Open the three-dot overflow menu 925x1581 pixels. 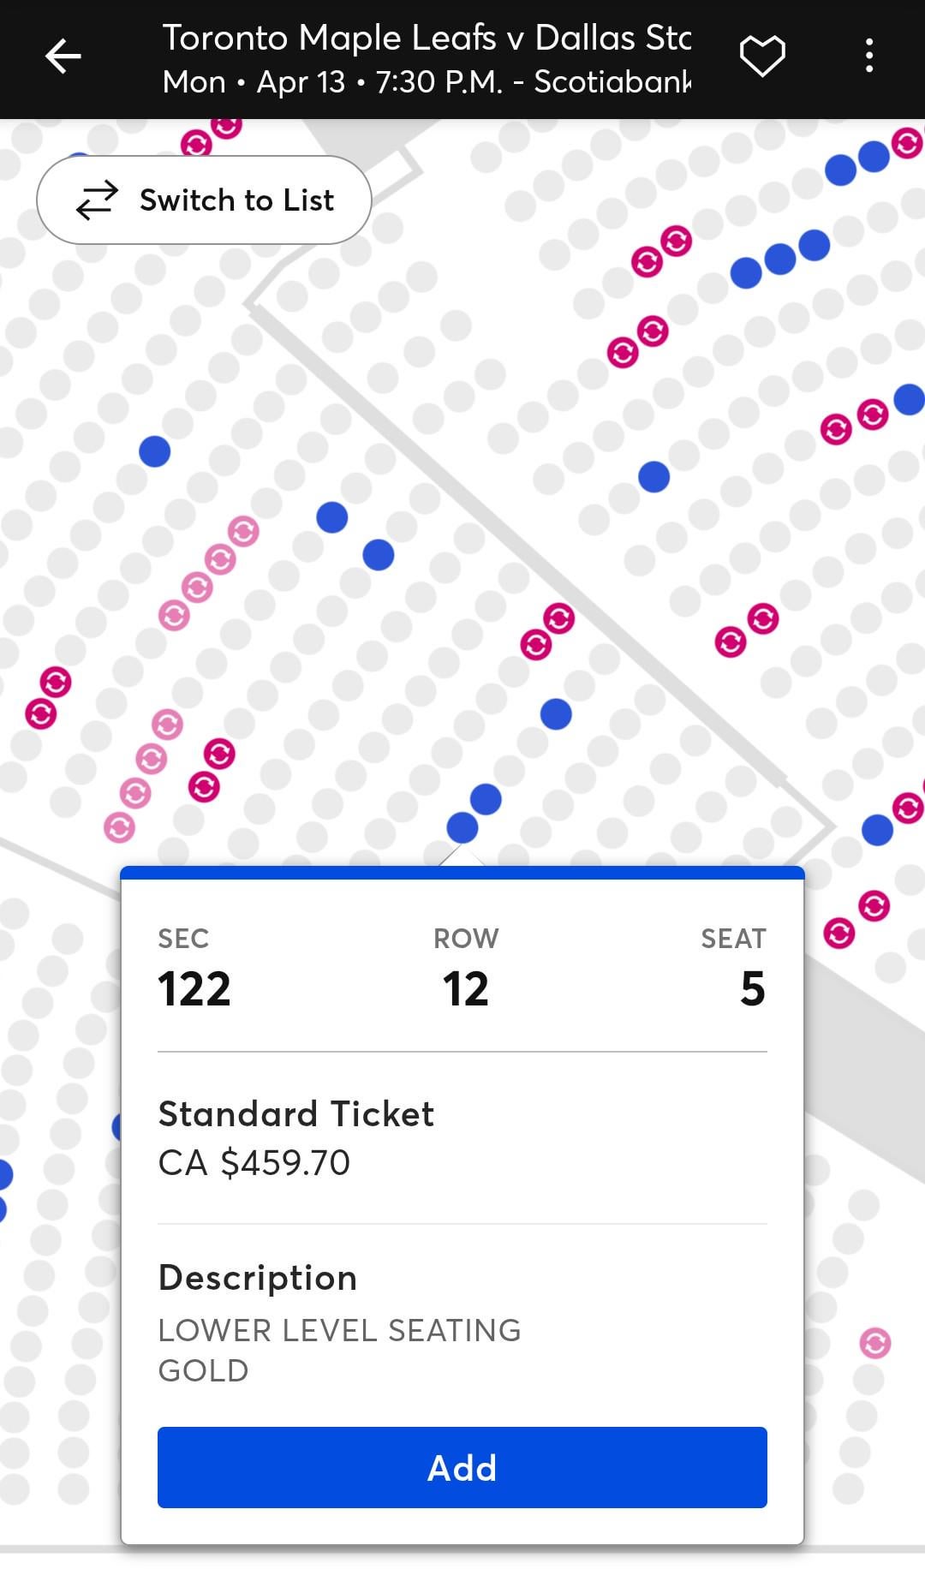tap(868, 57)
